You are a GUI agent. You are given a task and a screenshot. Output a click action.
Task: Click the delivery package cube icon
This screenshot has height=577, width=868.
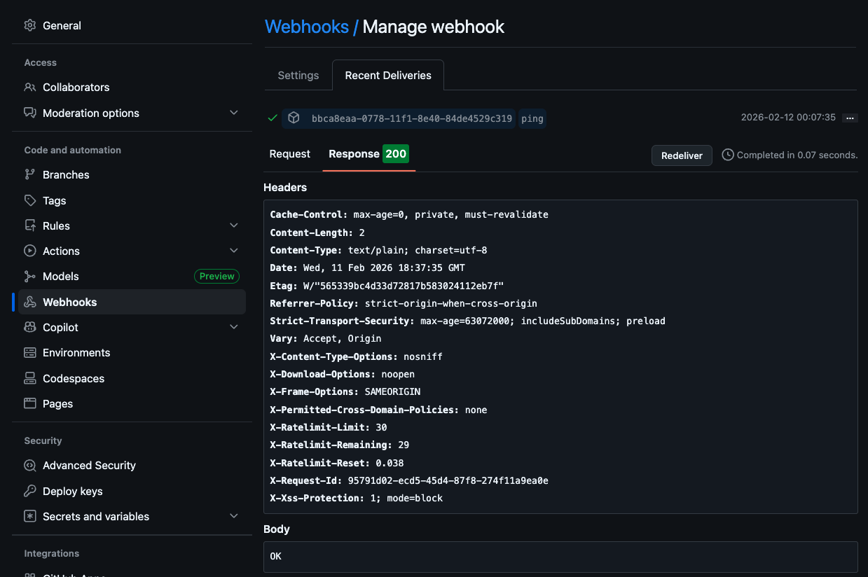point(294,118)
